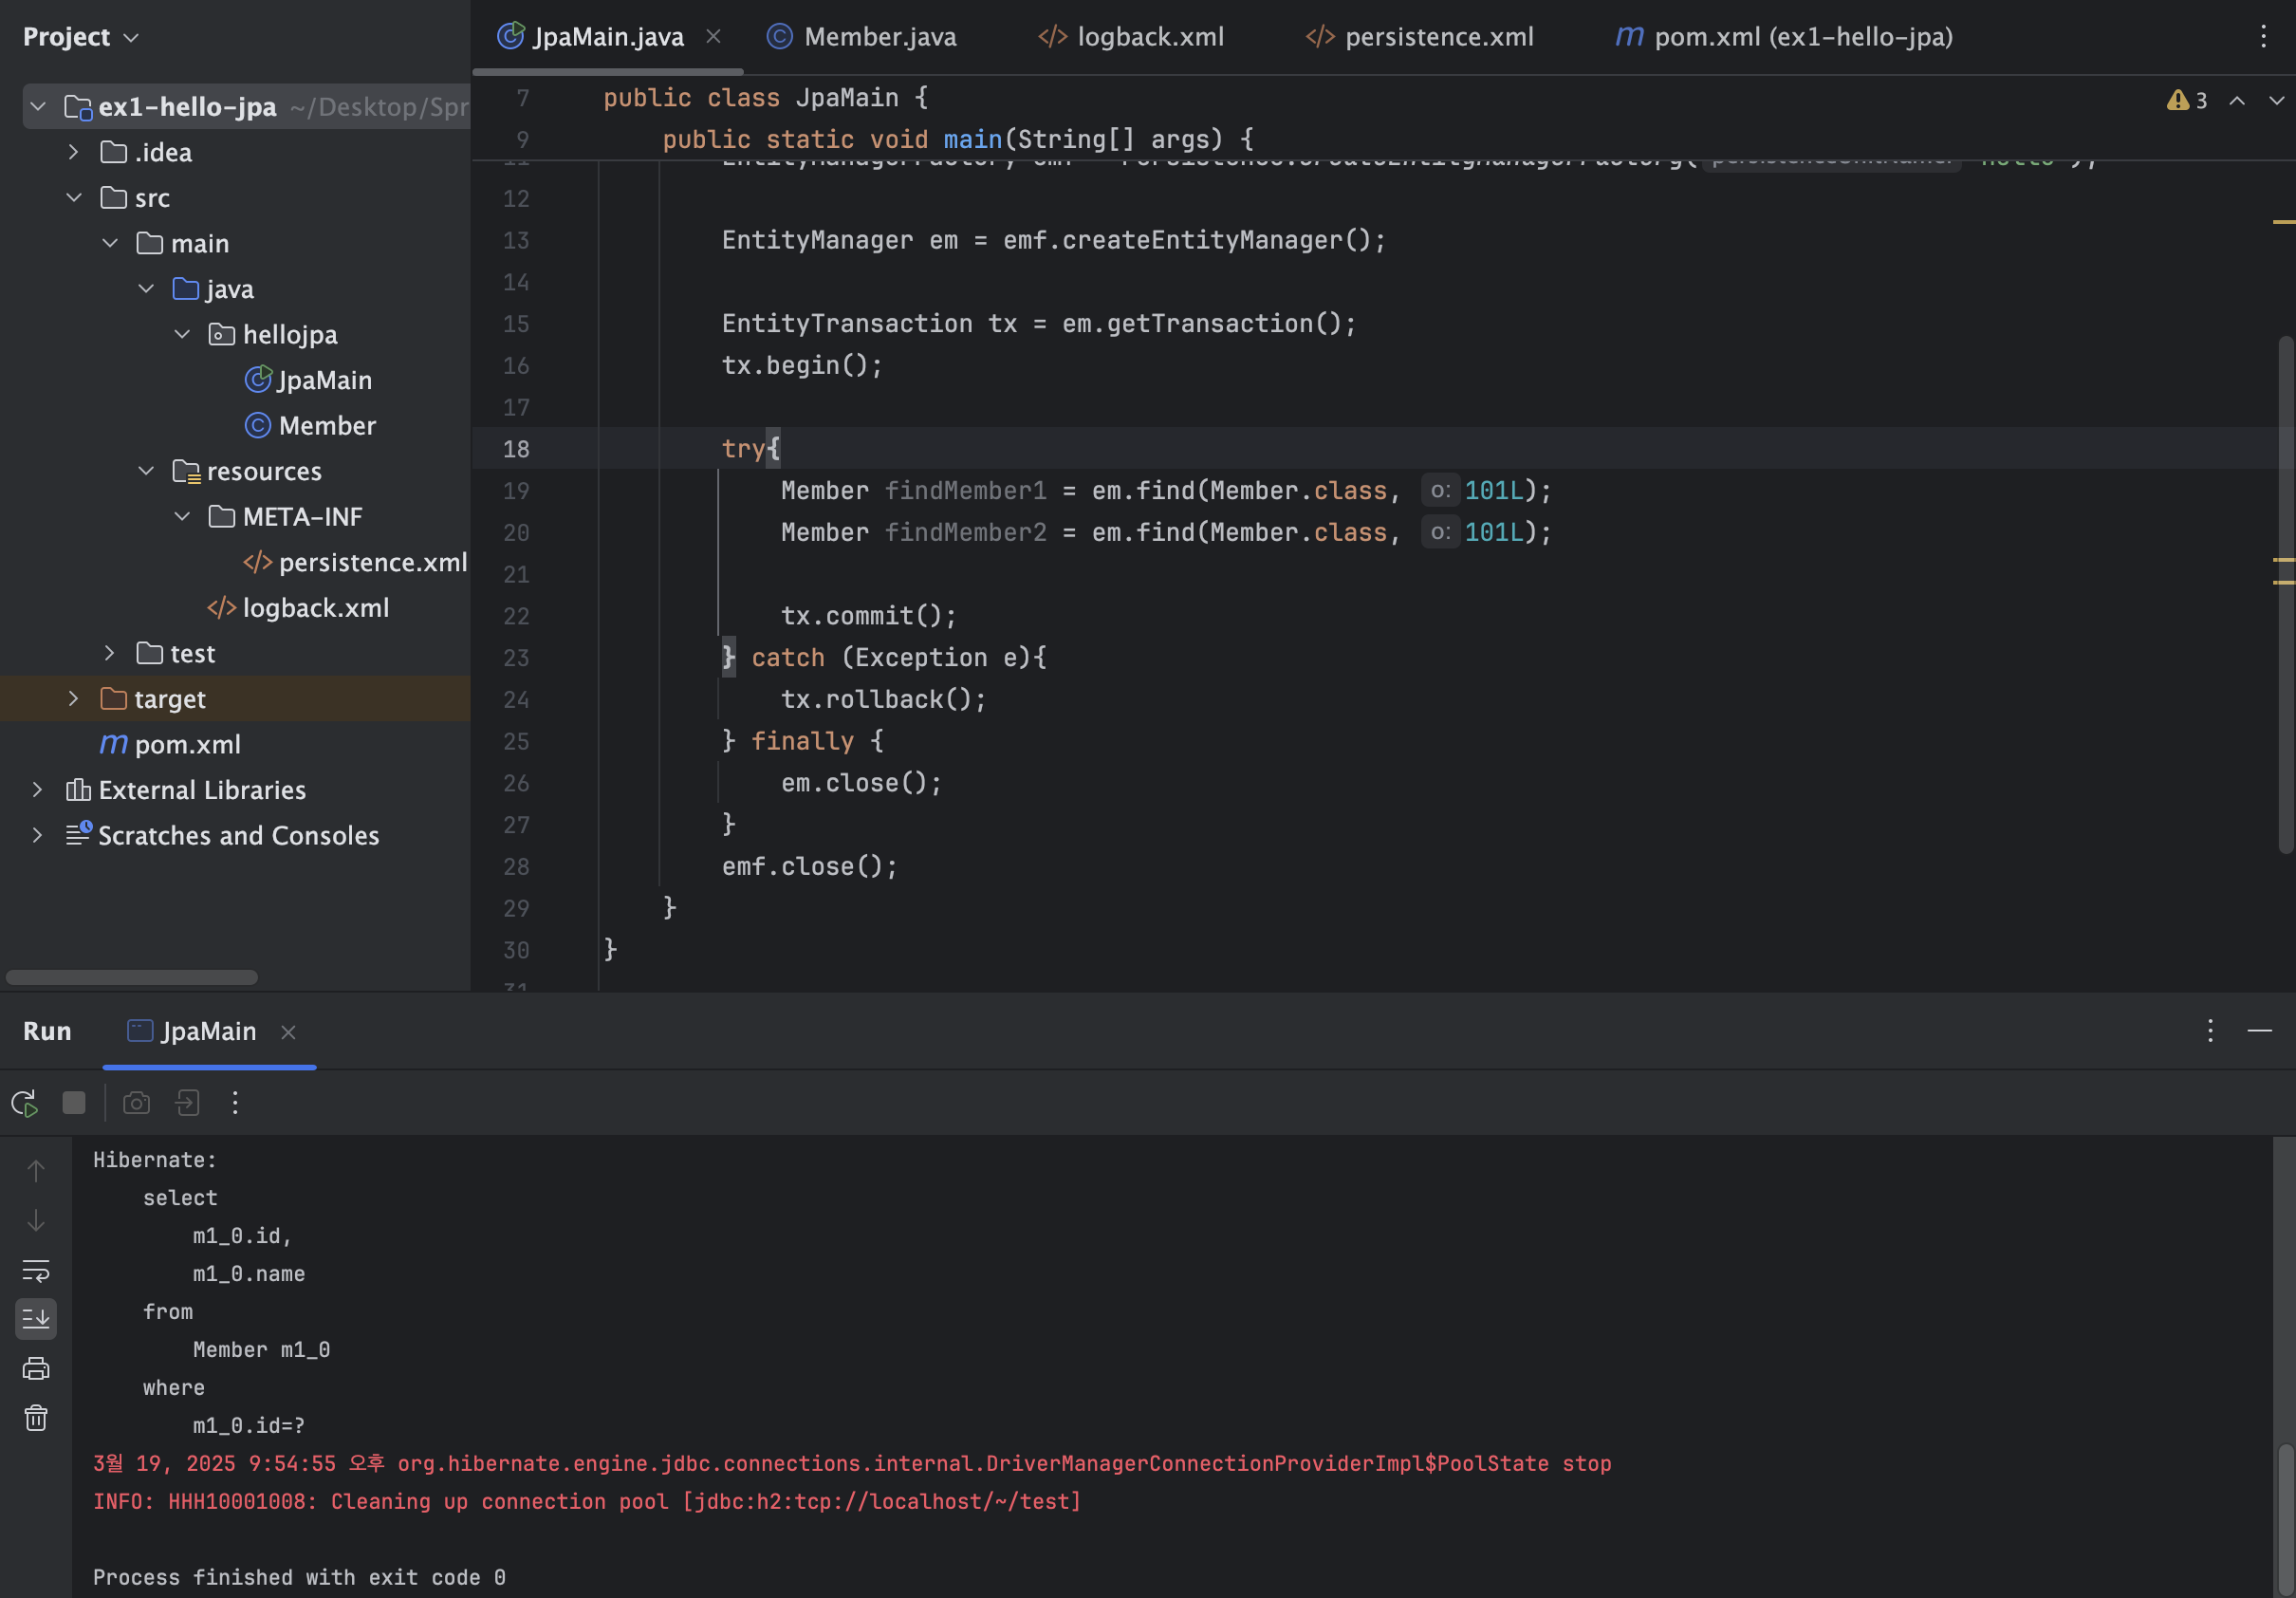Toggle soft-wrap in console output
This screenshot has width=2296, height=1598.
coord(36,1270)
